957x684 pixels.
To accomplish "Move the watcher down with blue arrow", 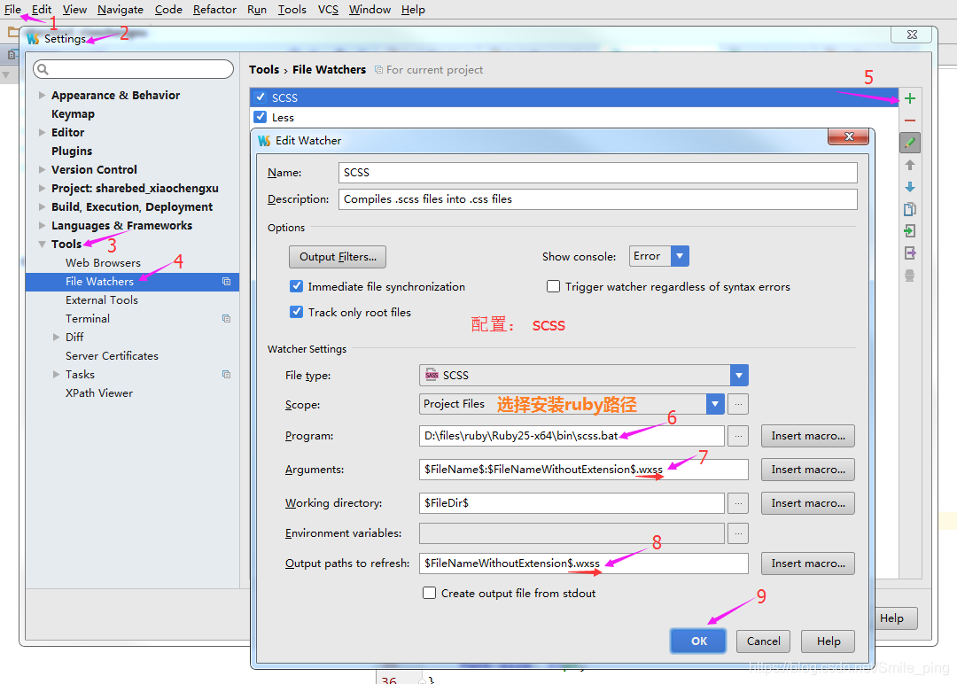I will click(x=909, y=187).
